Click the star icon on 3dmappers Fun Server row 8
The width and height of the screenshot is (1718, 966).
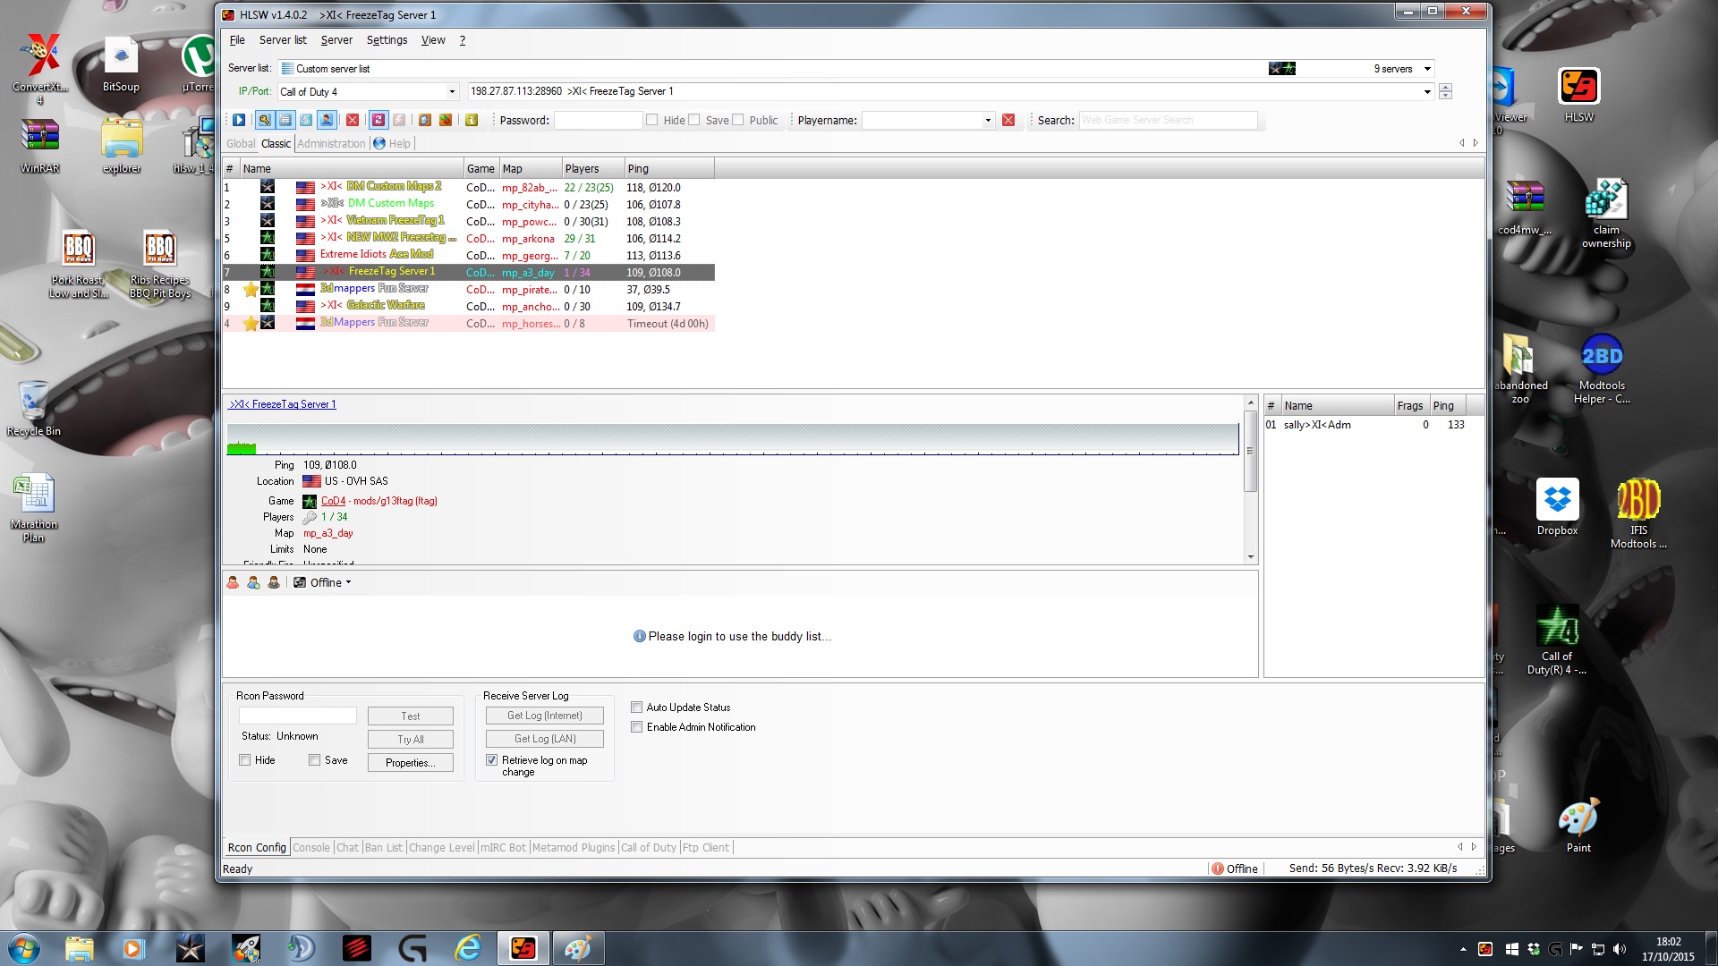click(251, 290)
